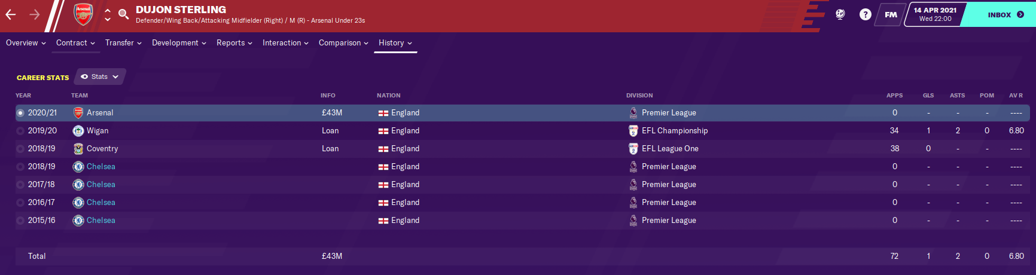Click the Wigan club badge icon
This screenshot has height=275, width=1036.
(x=78, y=131)
